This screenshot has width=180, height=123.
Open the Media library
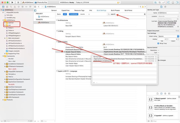tap(169, 93)
